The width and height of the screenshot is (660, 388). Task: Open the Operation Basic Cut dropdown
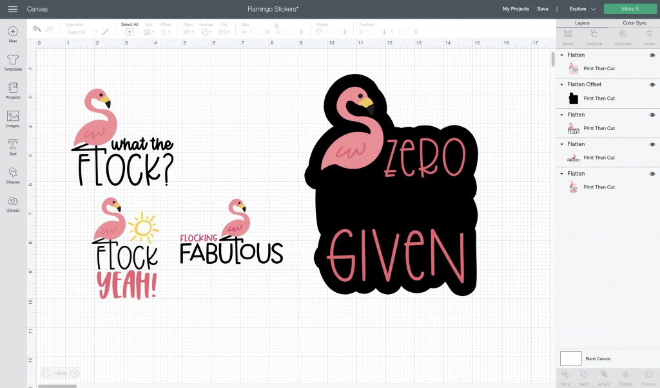pyautogui.click(x=82, y=32)
